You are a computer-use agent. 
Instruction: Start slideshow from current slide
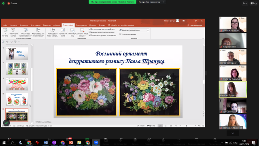(13, 32)
